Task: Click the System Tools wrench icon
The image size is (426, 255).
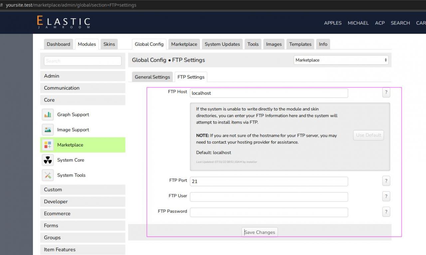Action: click(48, 175)
